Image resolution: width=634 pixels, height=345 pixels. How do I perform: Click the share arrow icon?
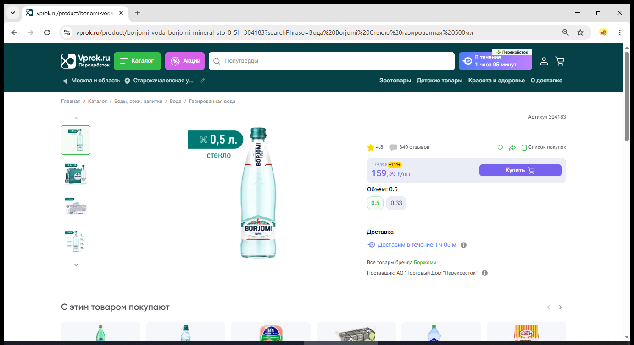512,147
